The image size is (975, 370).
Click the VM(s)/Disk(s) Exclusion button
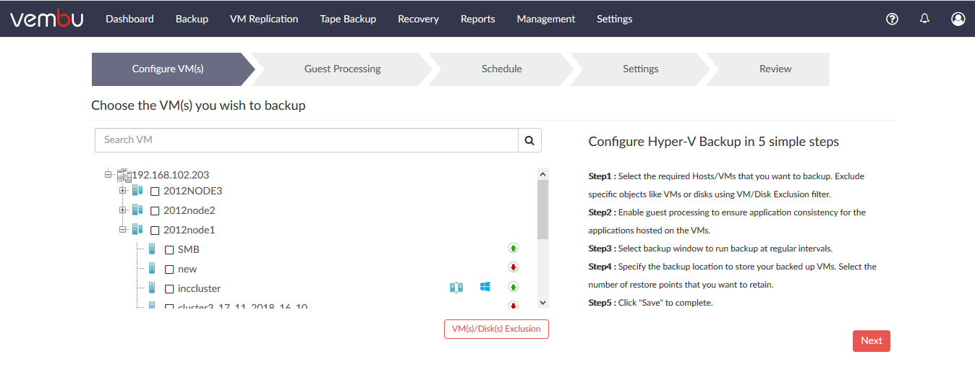click(x=496, y=329)
